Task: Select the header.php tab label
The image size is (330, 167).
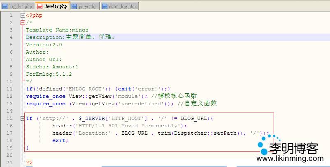Action: coord(56,6)
